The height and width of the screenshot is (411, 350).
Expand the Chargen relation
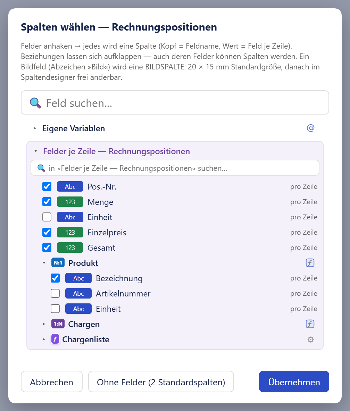coord(44,324)
